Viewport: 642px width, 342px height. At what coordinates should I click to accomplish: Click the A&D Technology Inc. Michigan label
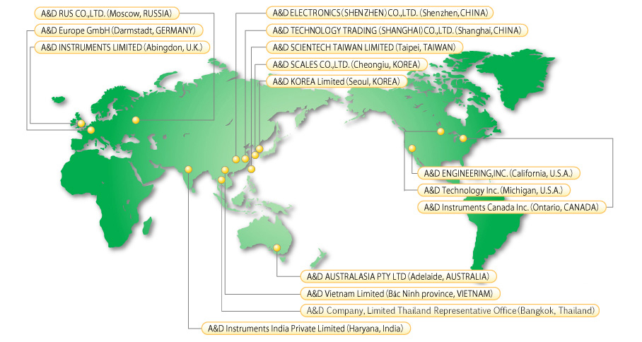[494, 190]
